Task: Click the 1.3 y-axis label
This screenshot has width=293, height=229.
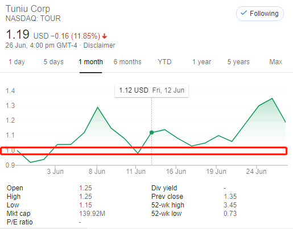Action: coord(10,106)
